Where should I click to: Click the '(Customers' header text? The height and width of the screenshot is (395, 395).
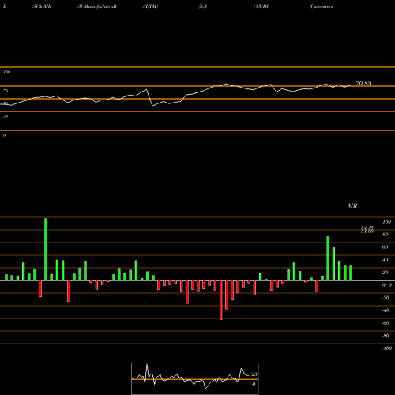click(321, 6)
